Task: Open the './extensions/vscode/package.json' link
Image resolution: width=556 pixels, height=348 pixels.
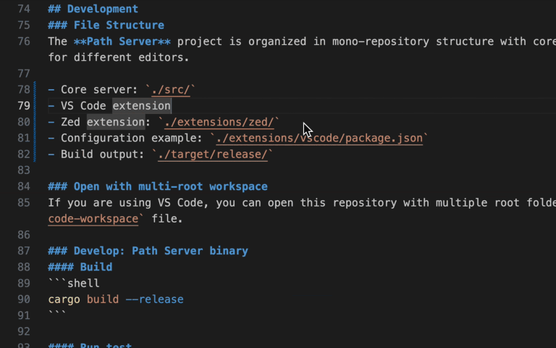Action: [319, 138]
